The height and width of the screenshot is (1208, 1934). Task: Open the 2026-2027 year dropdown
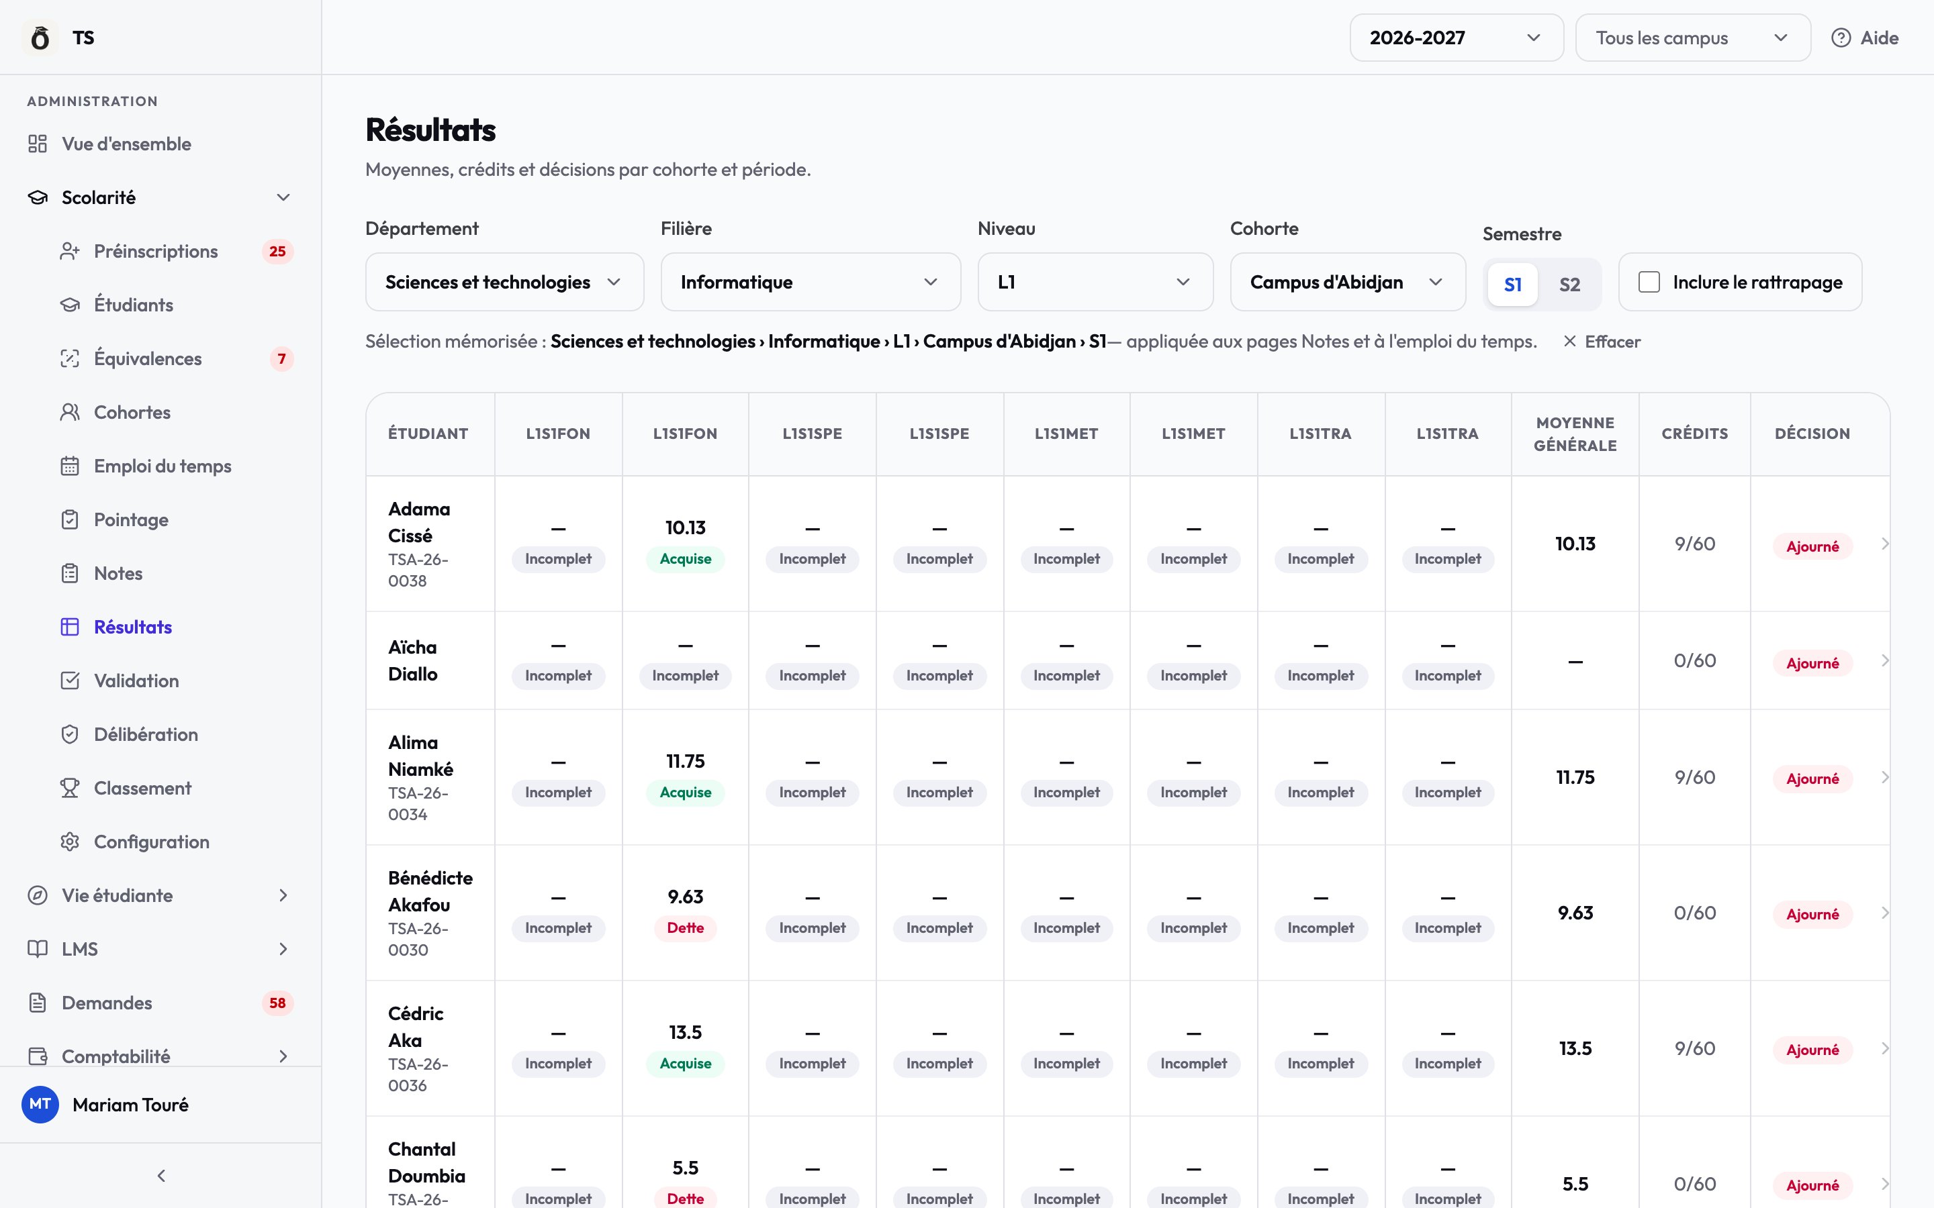click(1456, 38)
